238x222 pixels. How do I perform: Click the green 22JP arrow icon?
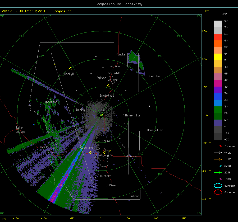[x=218, y=172]
